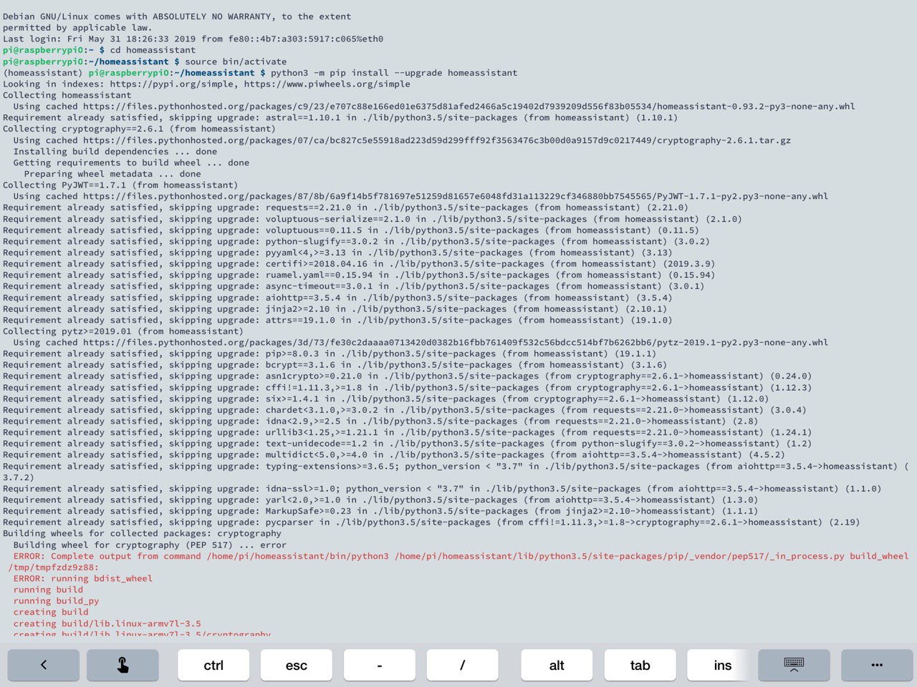Click the cryptography-2.6.1.tar.gz URL
This screenshot has height=687, width=917.
pyautogui.click(x=437, y=140)
